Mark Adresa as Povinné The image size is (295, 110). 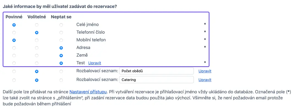point(14,48)
